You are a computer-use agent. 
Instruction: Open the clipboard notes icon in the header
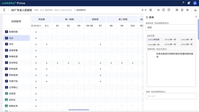tap(189, 3)
